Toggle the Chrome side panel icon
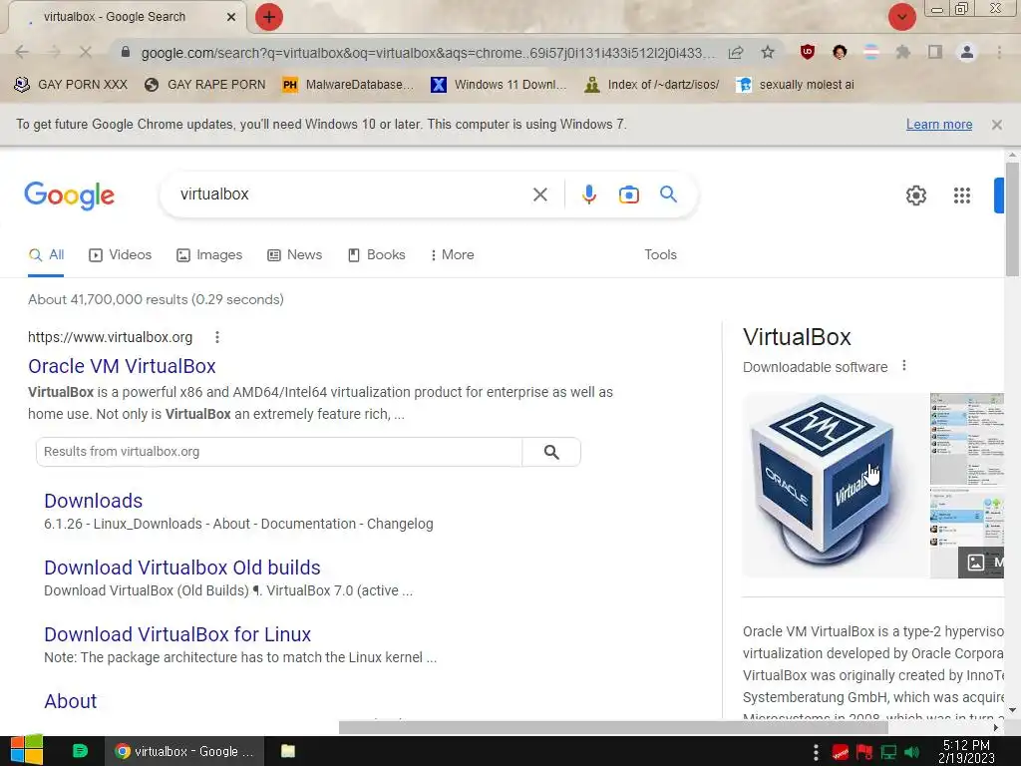This screenshot has width=1021, height=766. (935, 52)
